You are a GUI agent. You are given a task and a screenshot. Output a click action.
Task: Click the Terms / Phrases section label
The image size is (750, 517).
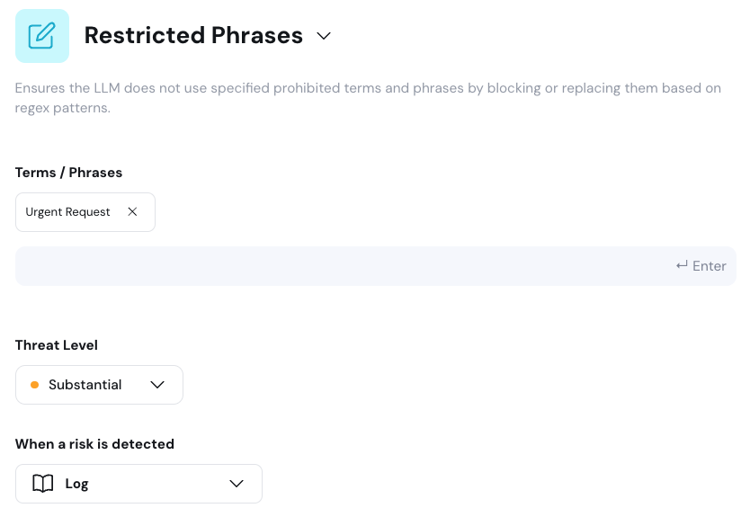pyautogui.click(x=68, y=173)
